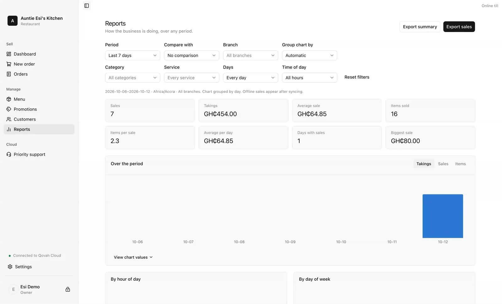Image resolution: width=502 pixels, height=304 pixels.
Task: Open Dashboard from the sidebar
Action: (39, 54)
